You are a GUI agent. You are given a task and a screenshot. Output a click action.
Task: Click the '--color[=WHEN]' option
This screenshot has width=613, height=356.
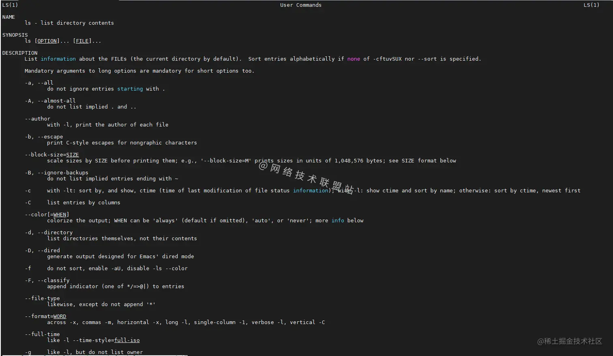tap(47, 215)
